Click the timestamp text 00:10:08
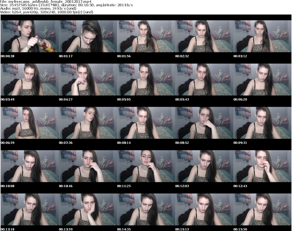This screenshot has width=292, height=231. pyautogui.click(x=8, y=186)
